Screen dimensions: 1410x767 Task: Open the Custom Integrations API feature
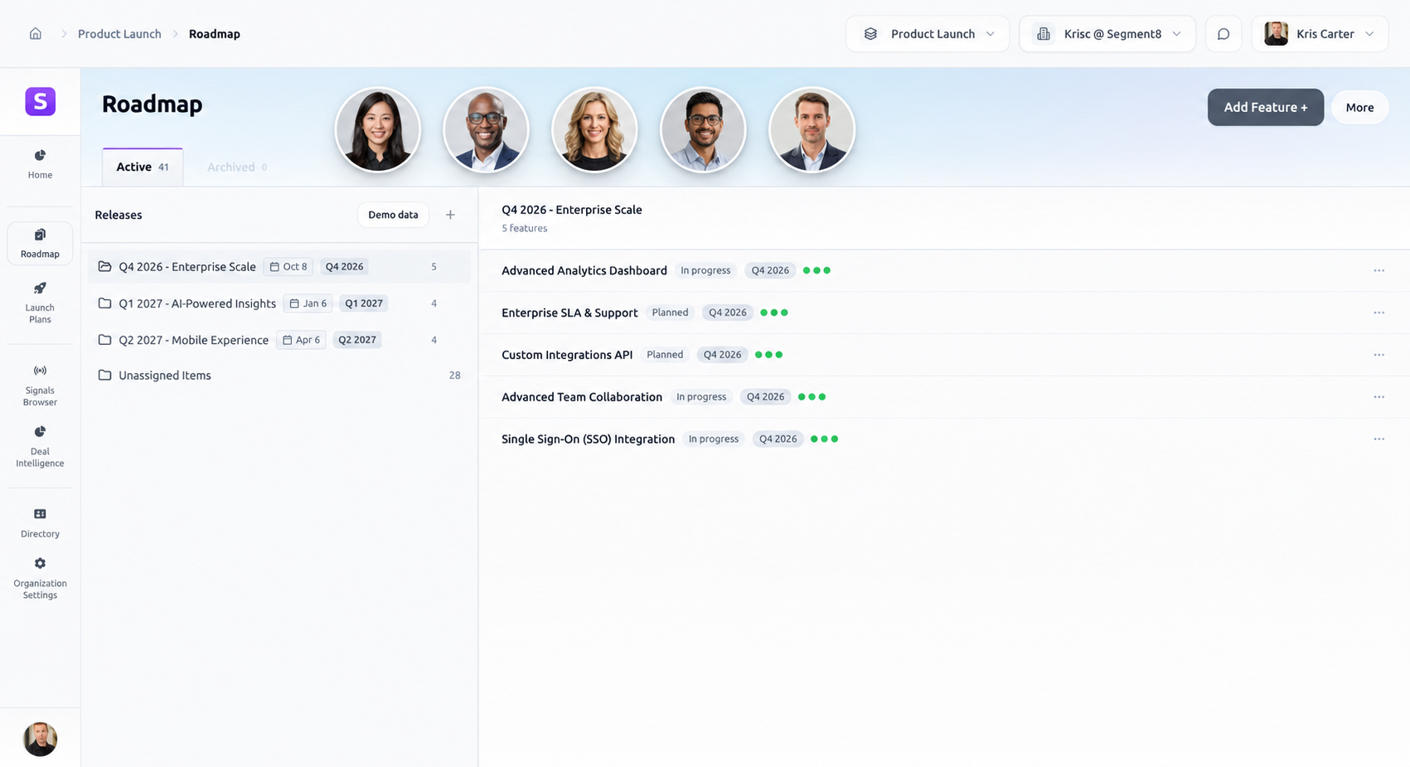[567, 355]
